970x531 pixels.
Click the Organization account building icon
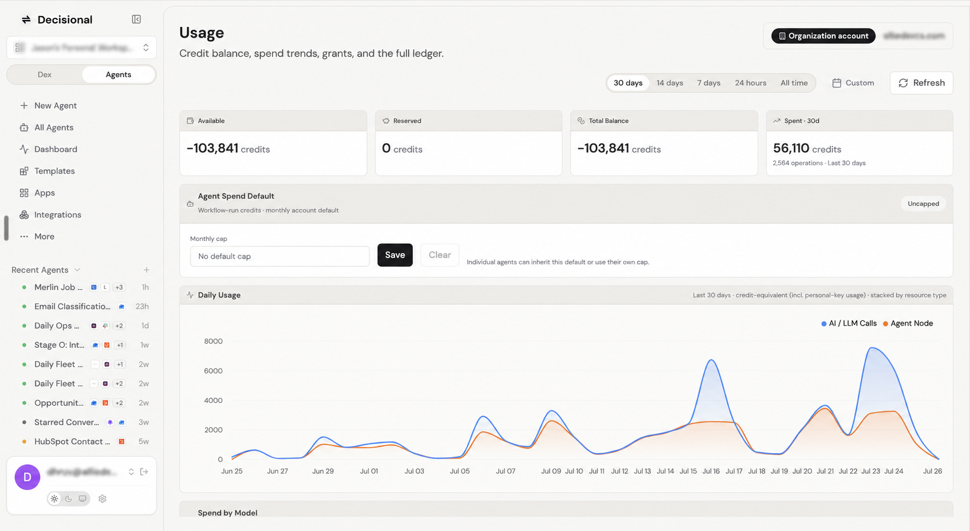pos(782,36)
